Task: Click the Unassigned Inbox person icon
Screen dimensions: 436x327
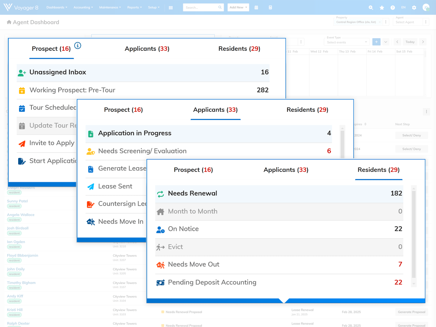Action: [22, 73]
